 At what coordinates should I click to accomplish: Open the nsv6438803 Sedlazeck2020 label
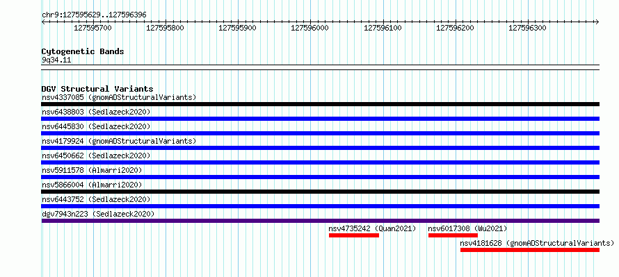[96, 112]
